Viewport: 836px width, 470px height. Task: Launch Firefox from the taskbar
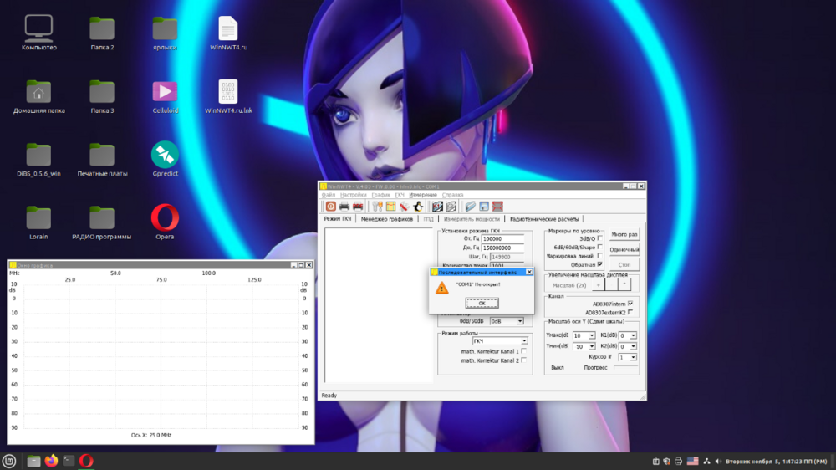[51, 461]
